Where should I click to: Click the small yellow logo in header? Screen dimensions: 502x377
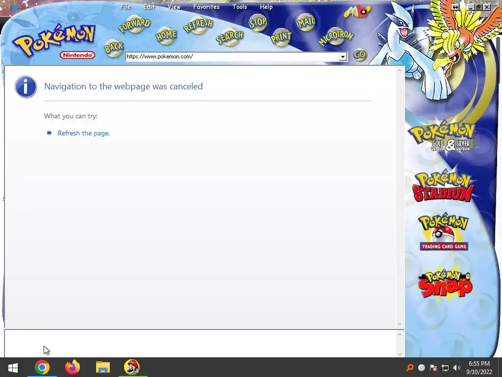coord(357,12)
